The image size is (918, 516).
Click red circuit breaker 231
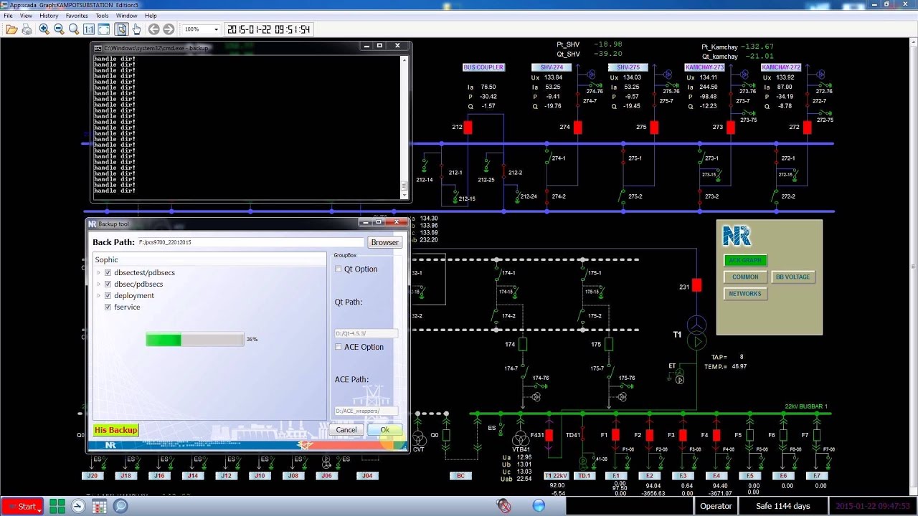696,286
